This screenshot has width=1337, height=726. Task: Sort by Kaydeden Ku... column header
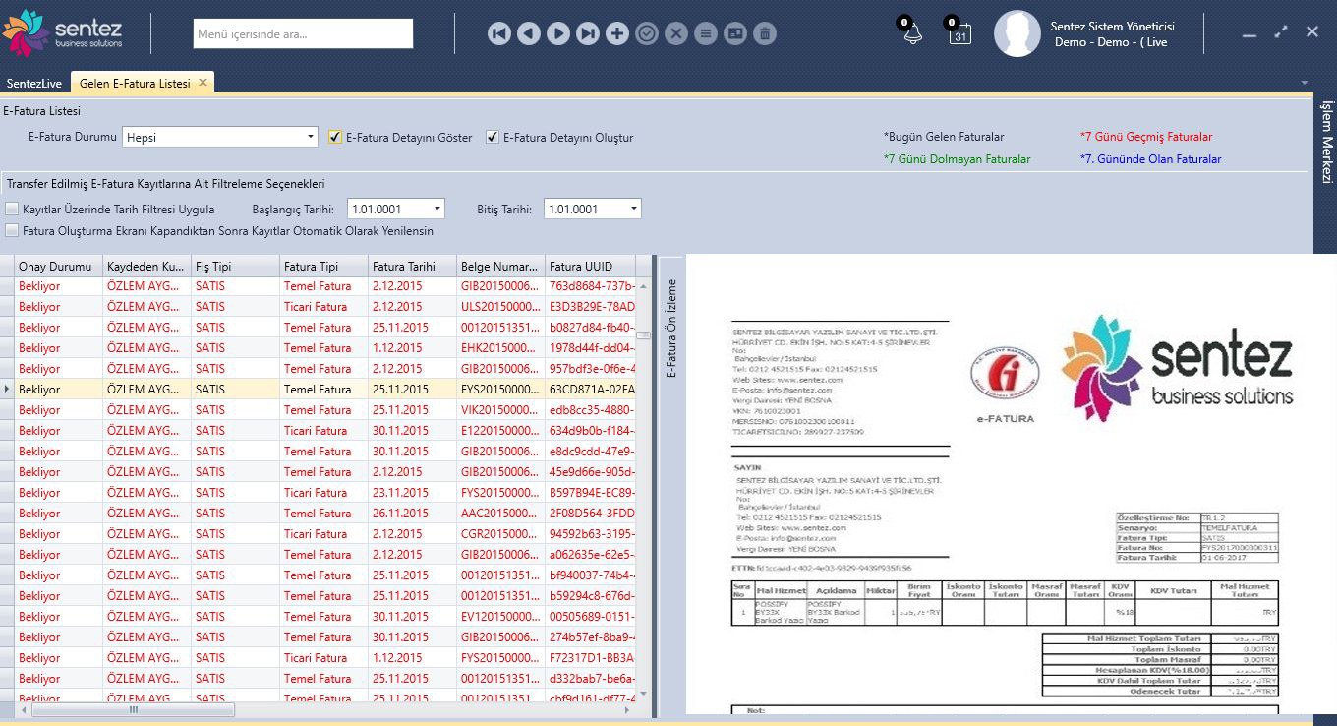click(146, 267)
